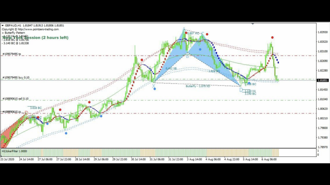Click time axis label 5 Aug 14:00

[250, 159]
